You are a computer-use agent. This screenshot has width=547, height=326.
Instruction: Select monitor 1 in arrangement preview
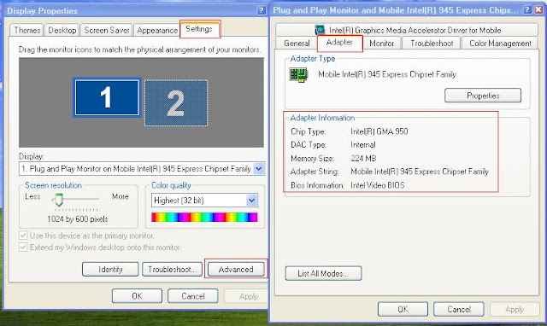point(107,97)
